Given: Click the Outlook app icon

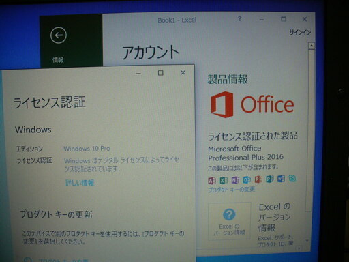Looking at the screenshot, I should pyautogui.click(x=247, y=180).
